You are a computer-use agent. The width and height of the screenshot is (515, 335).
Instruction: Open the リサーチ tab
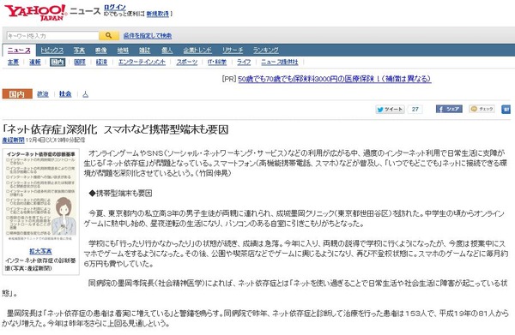(233, 51)
